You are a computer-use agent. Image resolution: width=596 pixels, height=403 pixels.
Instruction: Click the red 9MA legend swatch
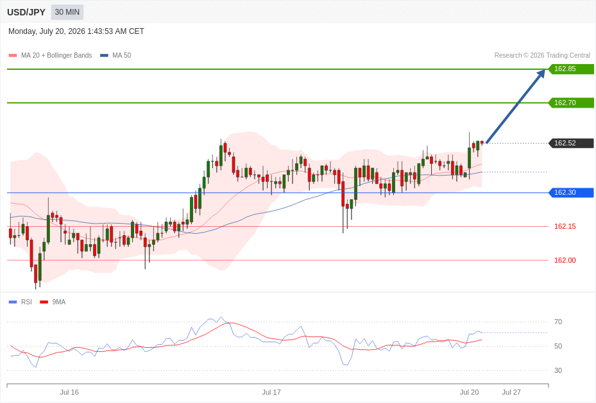pos(44,302)
